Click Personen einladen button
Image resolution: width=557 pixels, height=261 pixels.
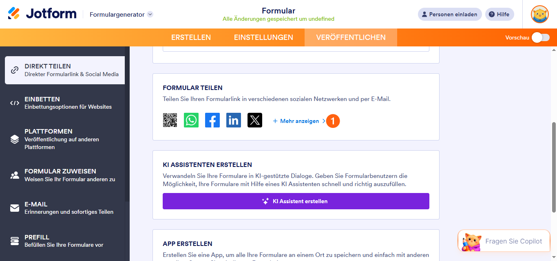(x=450, y=14)
